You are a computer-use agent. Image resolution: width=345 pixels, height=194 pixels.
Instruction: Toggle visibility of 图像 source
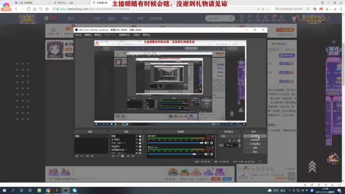(x=137, y=136)
